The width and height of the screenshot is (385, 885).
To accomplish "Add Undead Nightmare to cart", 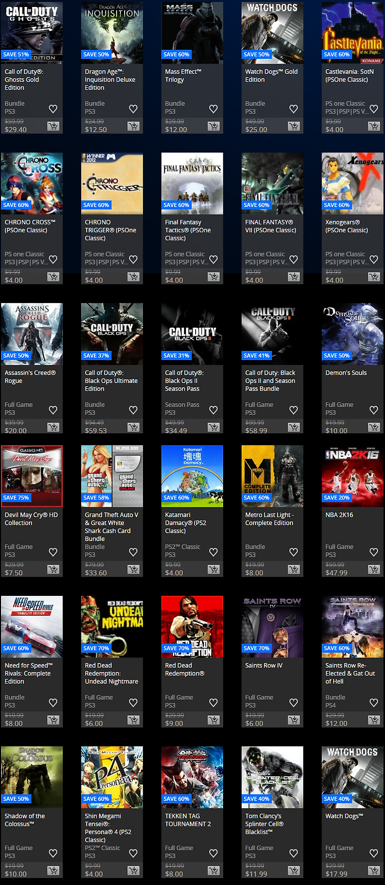I will point(134,720).
